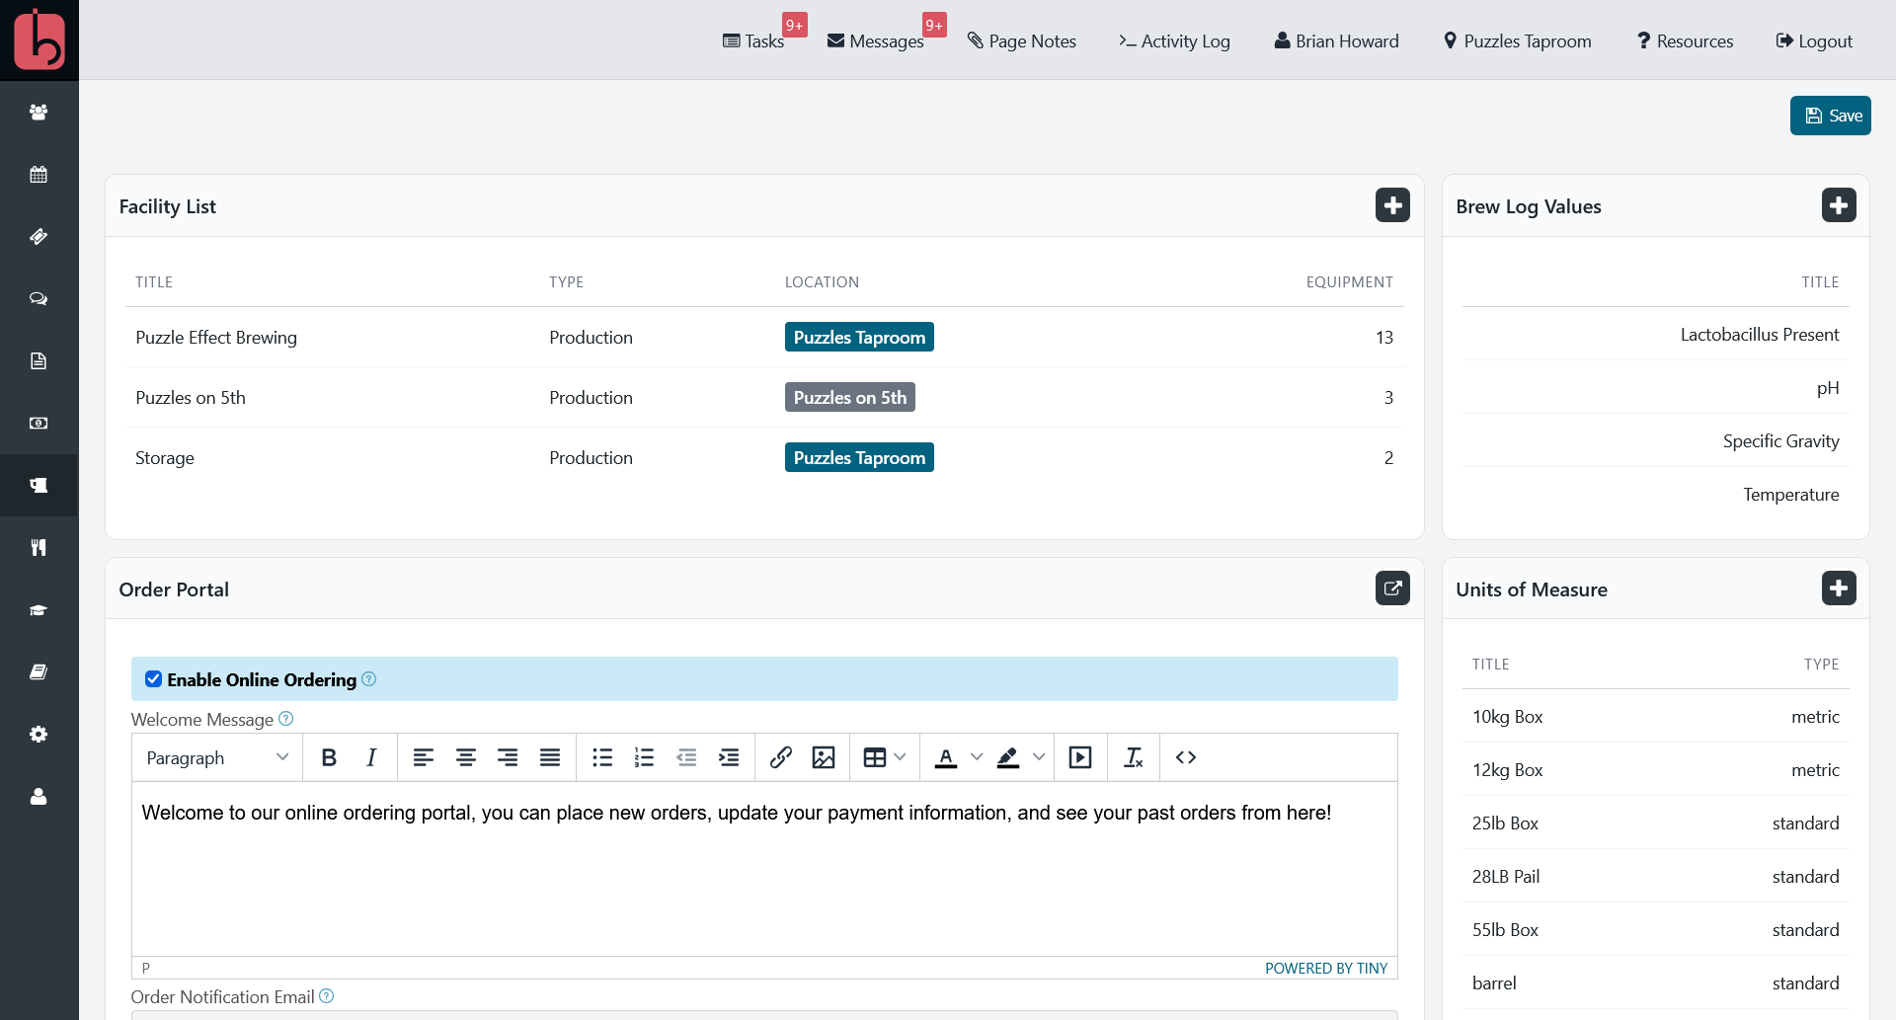
Task: Open the Resources help menu
Action: (1686, 40)
